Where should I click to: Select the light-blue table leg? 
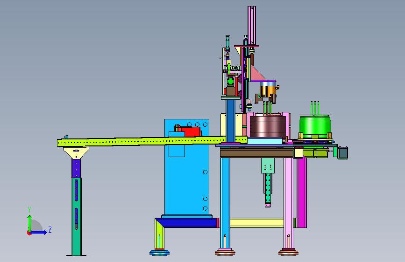[x=225, y=202]
